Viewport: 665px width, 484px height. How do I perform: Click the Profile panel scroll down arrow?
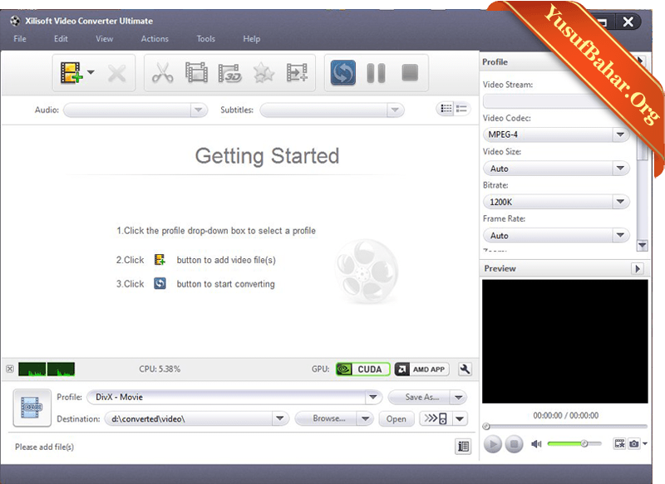coord(642,245)
